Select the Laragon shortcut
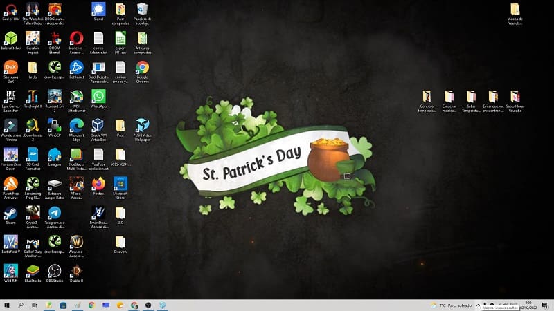This screenshot has height=311, width=554. 55,158
